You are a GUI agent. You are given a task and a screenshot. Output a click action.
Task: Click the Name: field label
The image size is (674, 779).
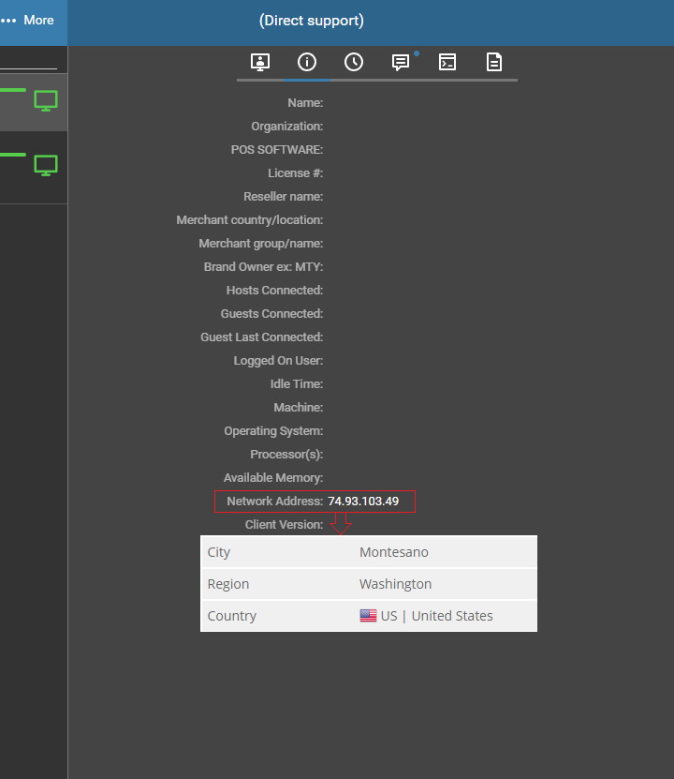pyautogui.click(x=305, y=103)
